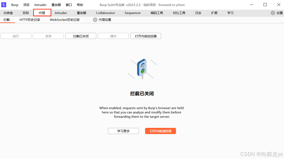Screen dimensions: 284x159
Task: Click the 学习更多 button
Action: 123,131
